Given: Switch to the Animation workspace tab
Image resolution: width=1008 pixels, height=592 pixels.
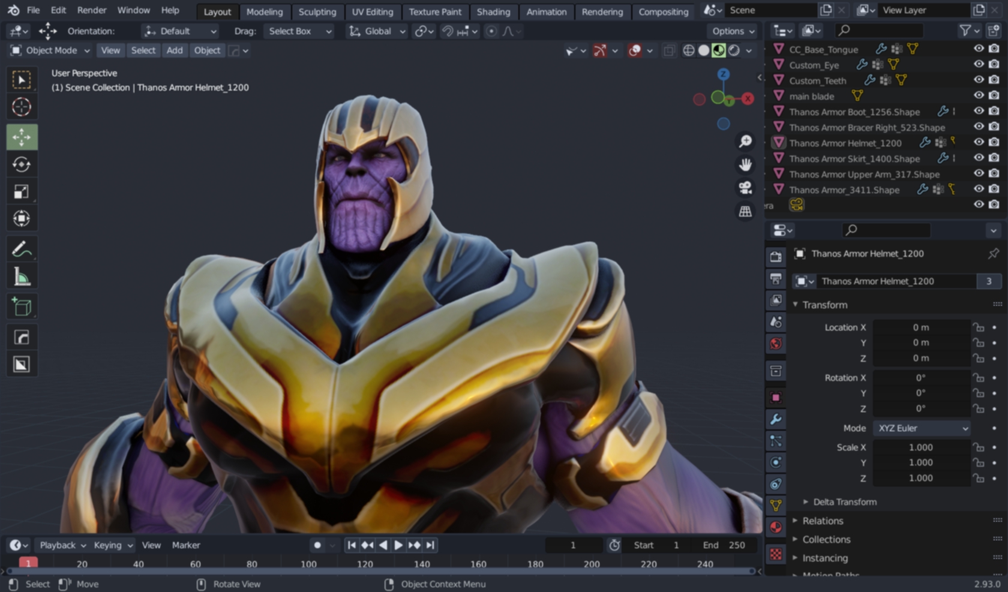Looking at the screenshot, I should pos(547,11).
